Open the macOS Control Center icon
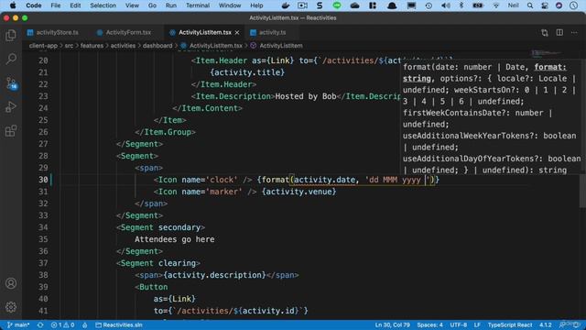This screenshot has height=330, width=586. 545,5
